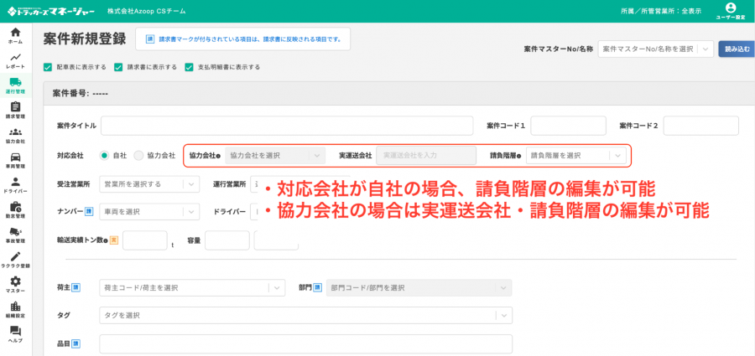
Task: Uncheck 配車表に表示する checkbox
Action: pyautogui.click(x=48, y=67)
